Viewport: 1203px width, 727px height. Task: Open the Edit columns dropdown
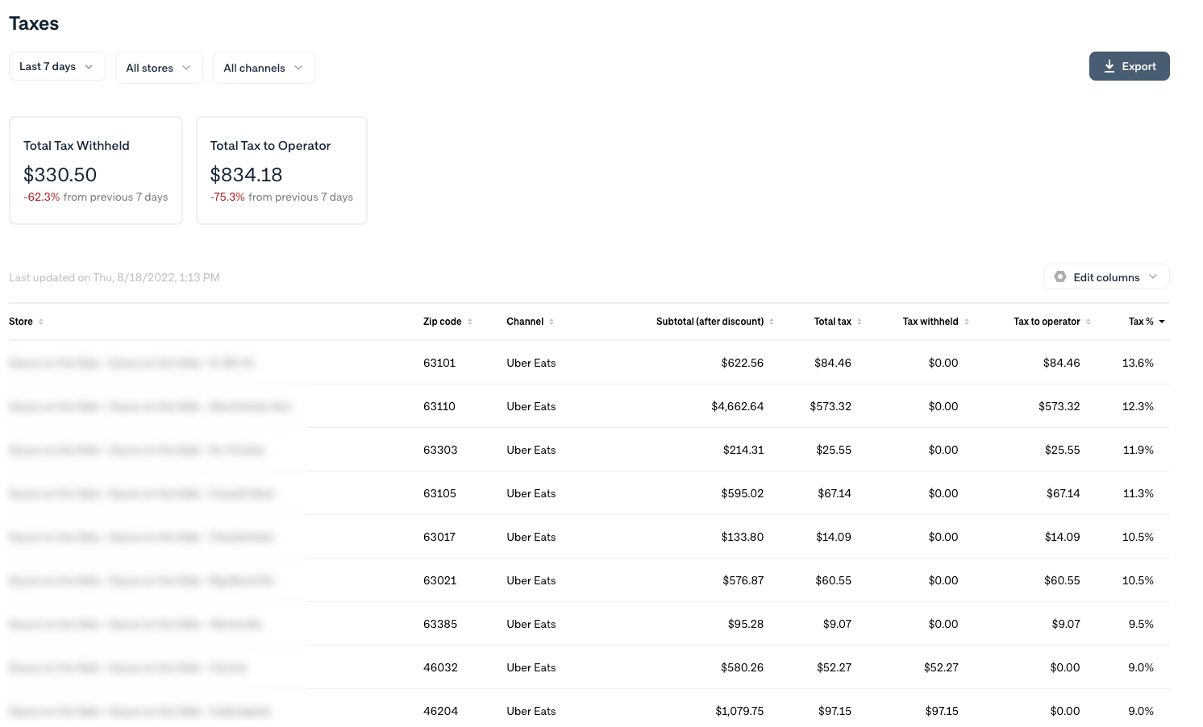coord(1106,276)
